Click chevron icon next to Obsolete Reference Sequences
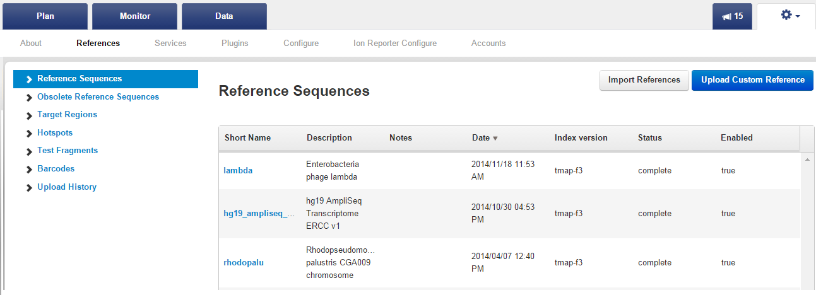The width and height of the screenshot is (816, 295). tap(29, 98)
